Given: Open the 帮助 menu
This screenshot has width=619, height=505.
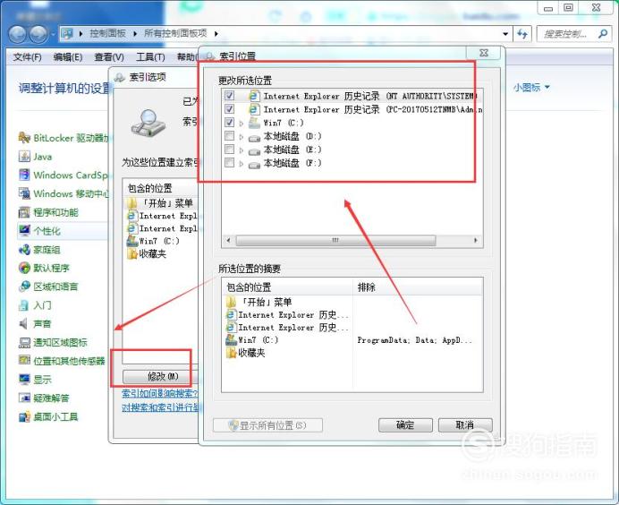Looking at the screenshot, I should coord(187,57).
